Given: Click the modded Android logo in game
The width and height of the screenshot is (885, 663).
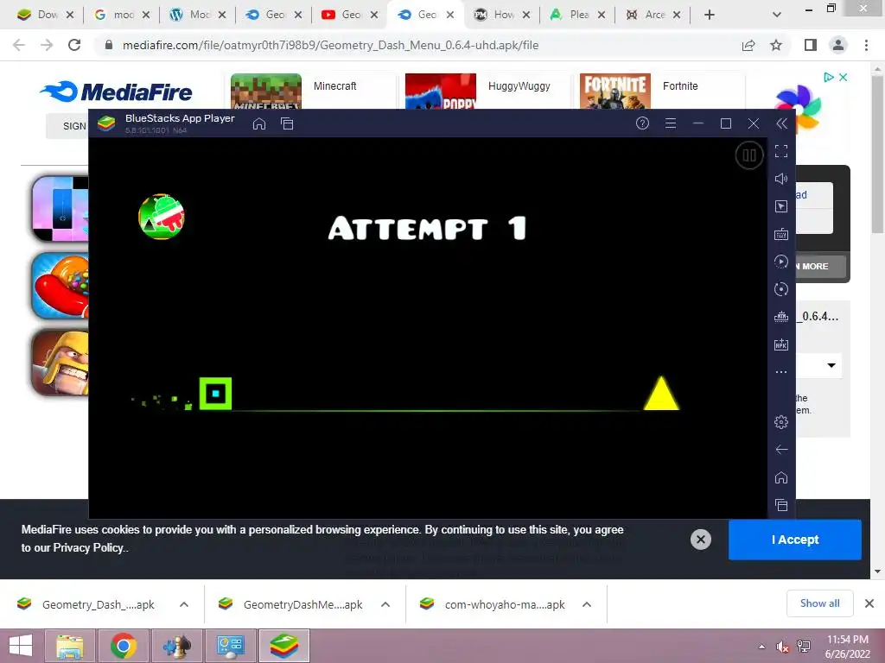Looking at the screenshot, I should (x=162, y=217).
